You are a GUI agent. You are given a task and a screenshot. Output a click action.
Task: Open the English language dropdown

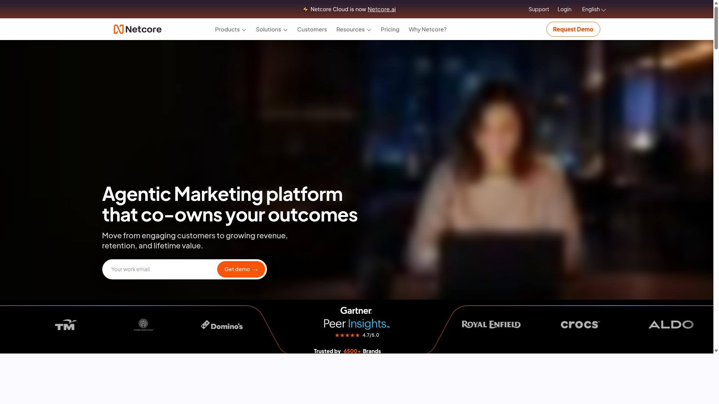click(594, 9)
